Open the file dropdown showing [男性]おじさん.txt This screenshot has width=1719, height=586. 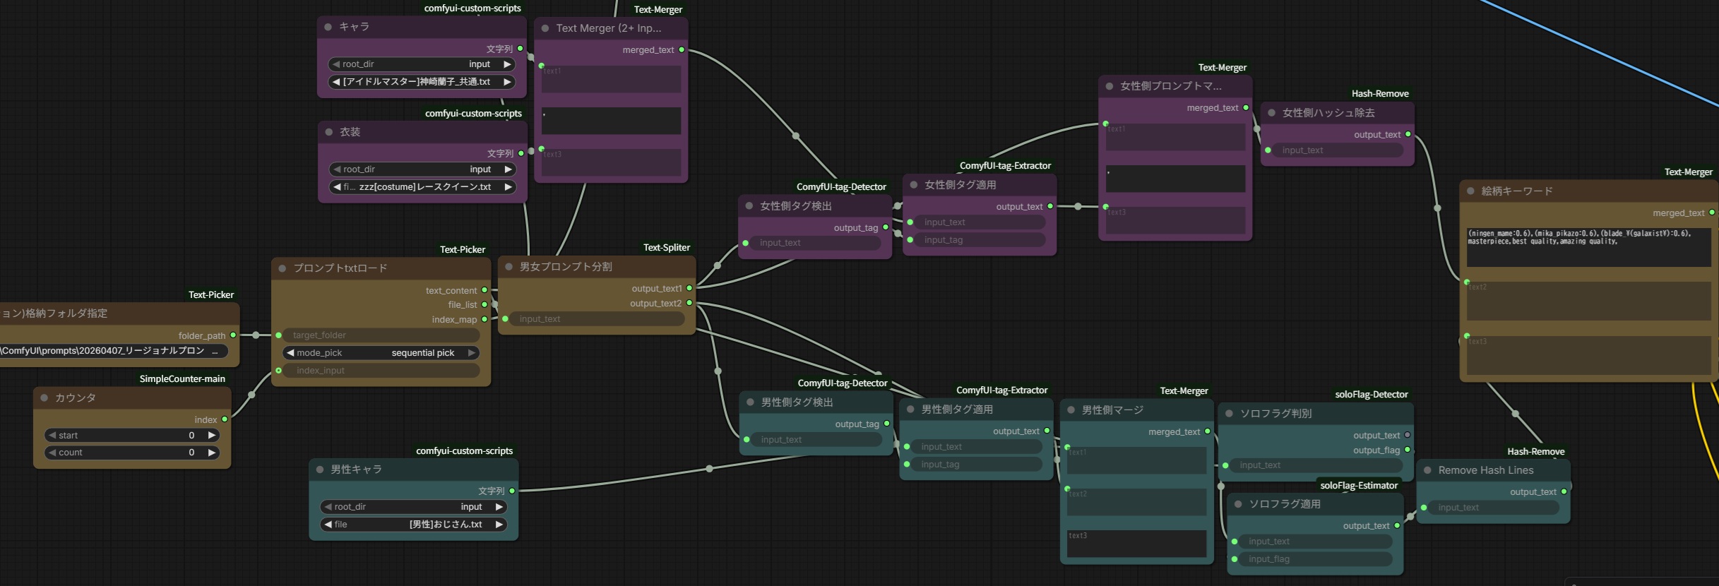(x=414, y=525)
